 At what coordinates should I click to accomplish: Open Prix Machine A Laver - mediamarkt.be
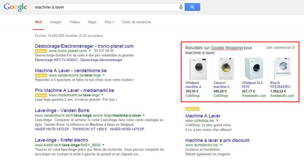point(75,90)
